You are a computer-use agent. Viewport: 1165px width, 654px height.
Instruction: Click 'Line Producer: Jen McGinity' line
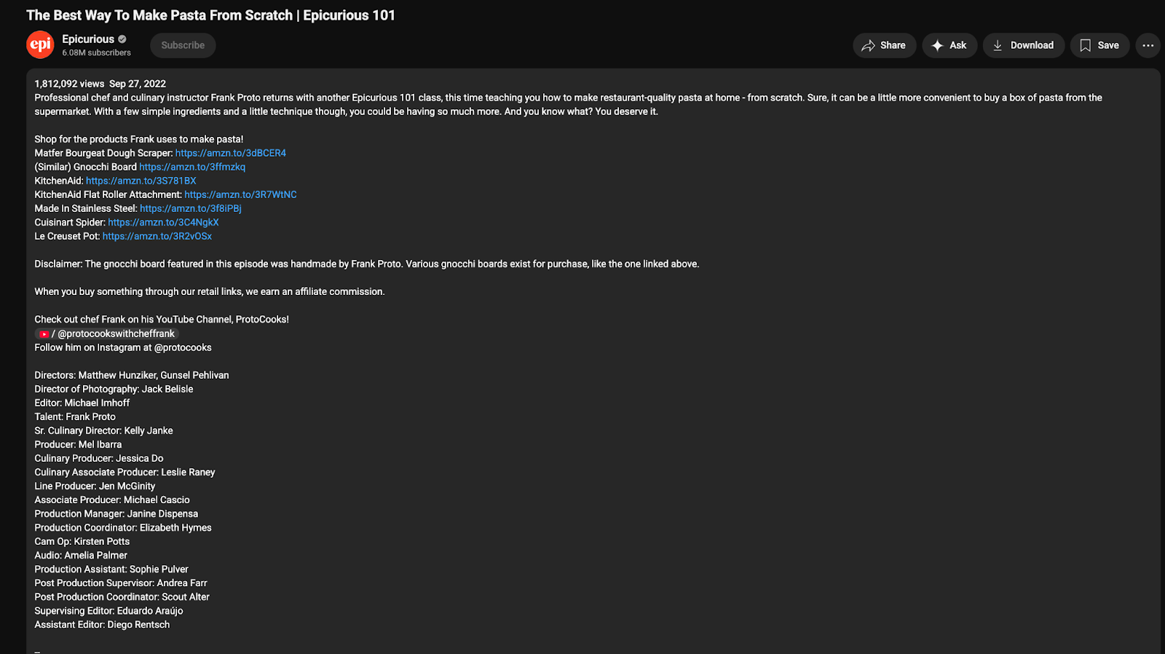pos(95,486)
